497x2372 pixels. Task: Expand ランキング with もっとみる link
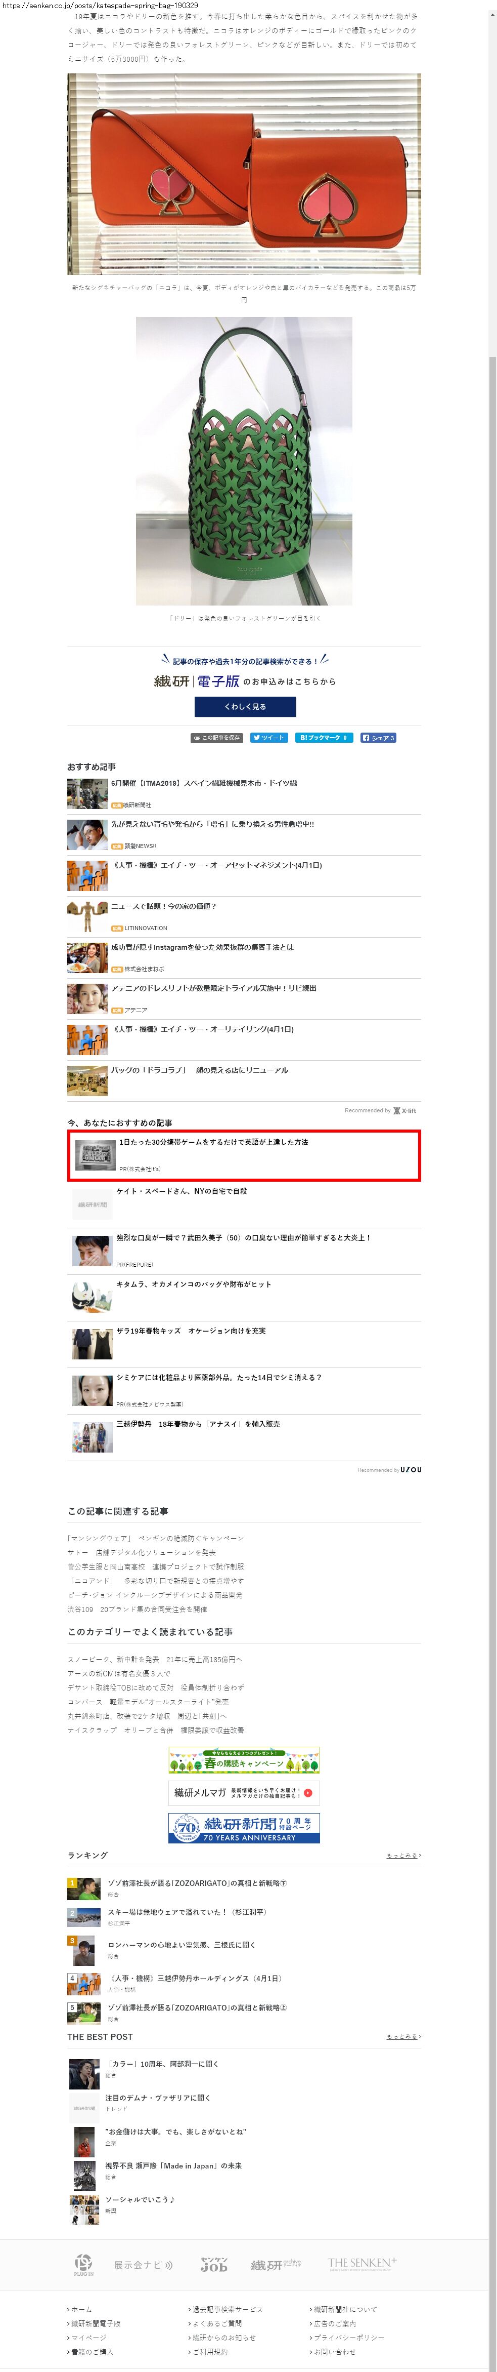click(404, 1856)
